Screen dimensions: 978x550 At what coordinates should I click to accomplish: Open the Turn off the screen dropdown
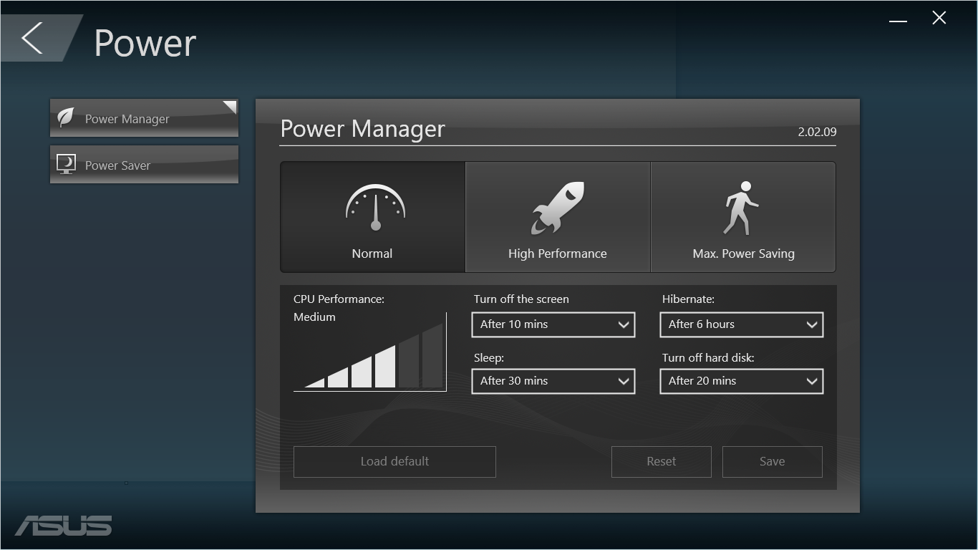tap(553, 324)
